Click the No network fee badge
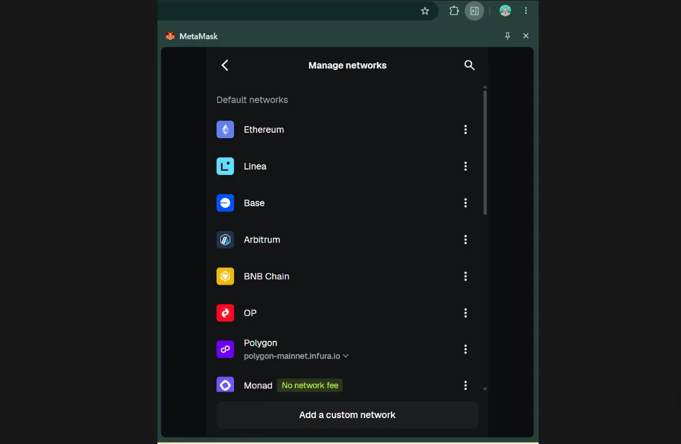Screen dimensions: 681x444 [309, 385]
